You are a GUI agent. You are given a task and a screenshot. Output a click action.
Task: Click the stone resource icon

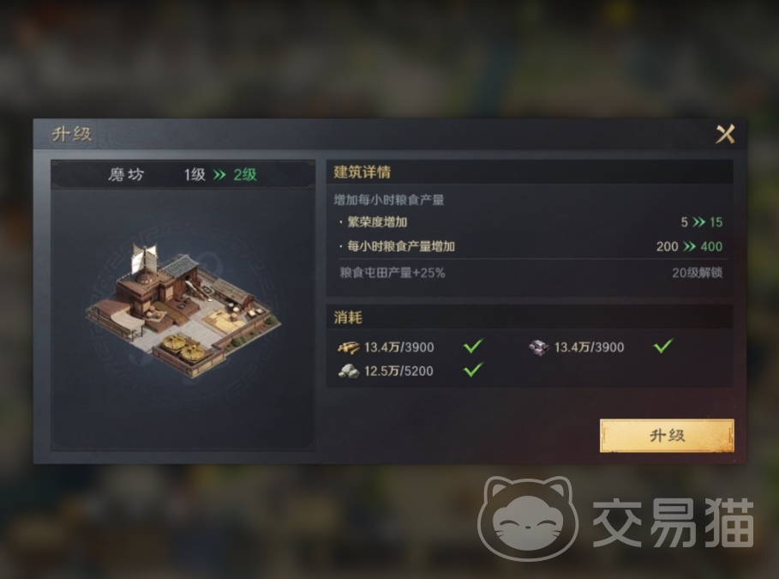348,371
